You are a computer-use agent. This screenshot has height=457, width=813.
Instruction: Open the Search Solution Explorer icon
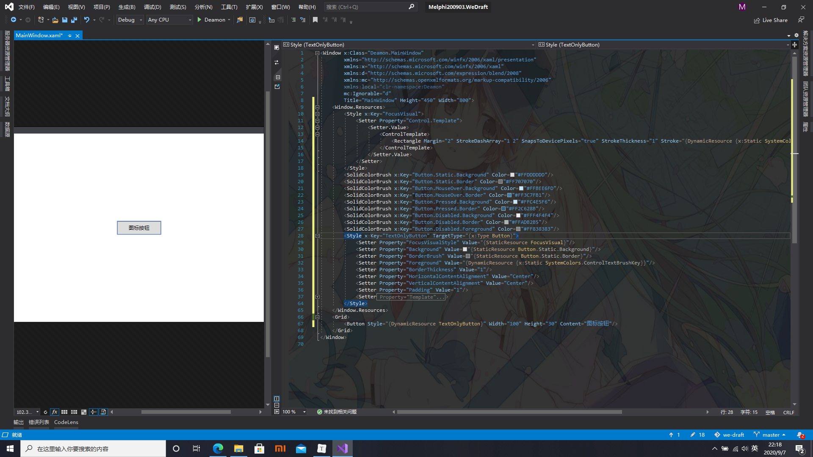pyautogui.click(x=240, y=19)
